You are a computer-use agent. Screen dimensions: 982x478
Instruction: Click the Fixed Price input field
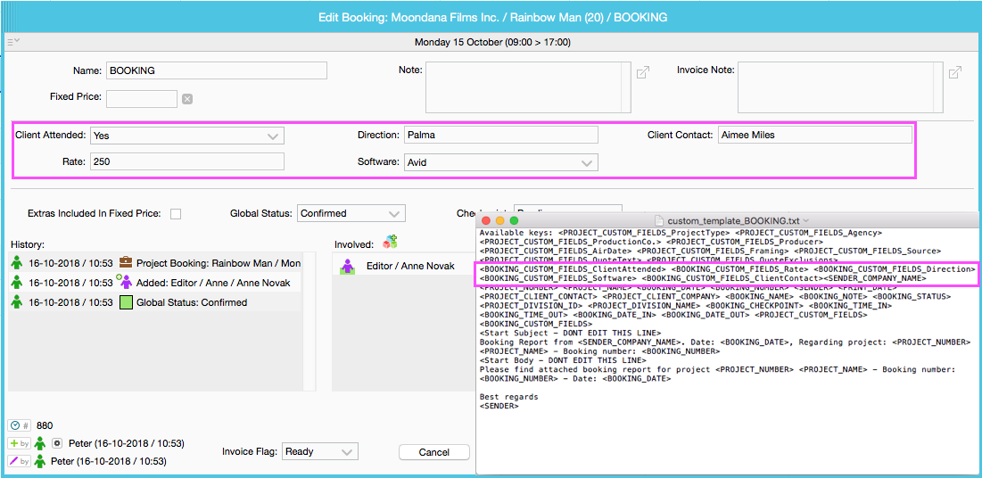pyautogui.click(x=142, y=98)
